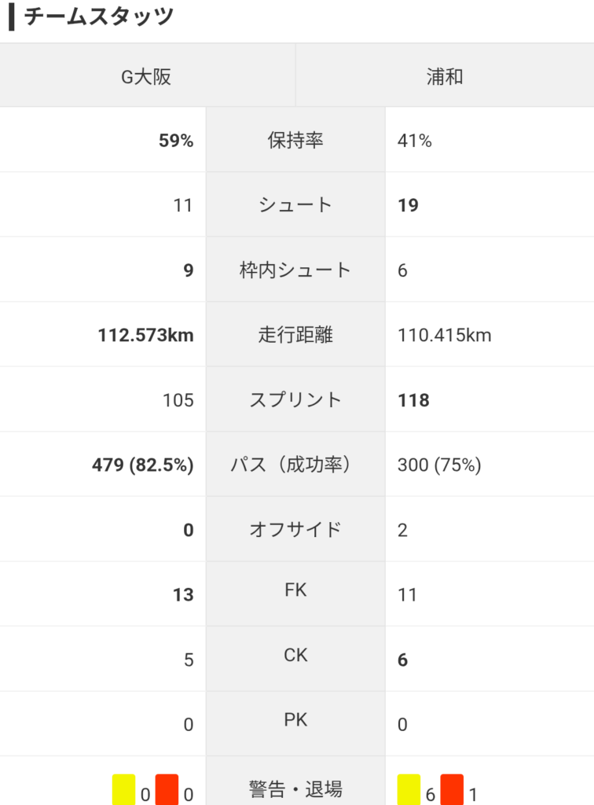
Task: Click 浦和 yellow card icon
Action: (409, 789)
